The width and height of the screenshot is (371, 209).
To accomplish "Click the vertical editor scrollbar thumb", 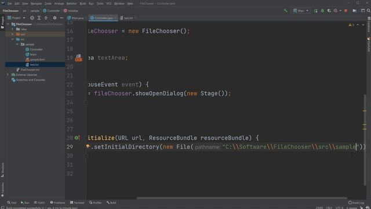I will (365, 140).
